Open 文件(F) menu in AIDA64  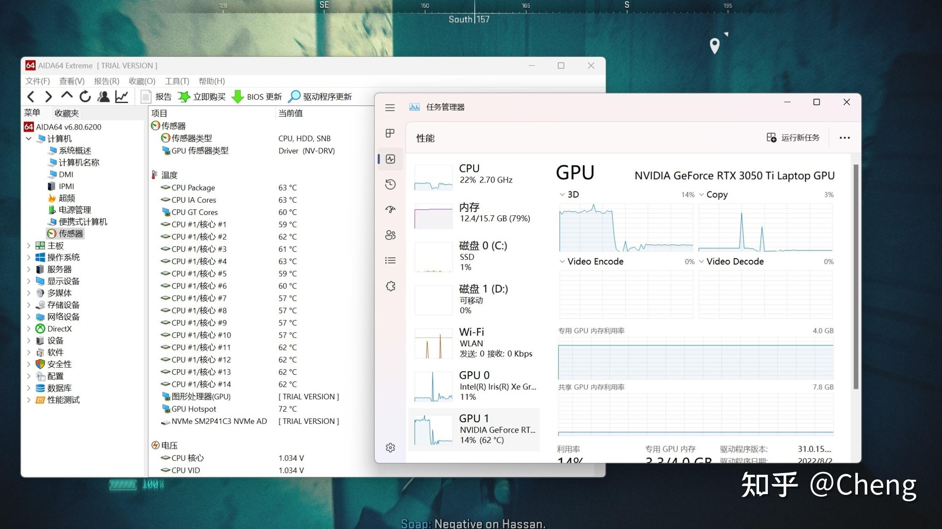click(x=37, y=81)
